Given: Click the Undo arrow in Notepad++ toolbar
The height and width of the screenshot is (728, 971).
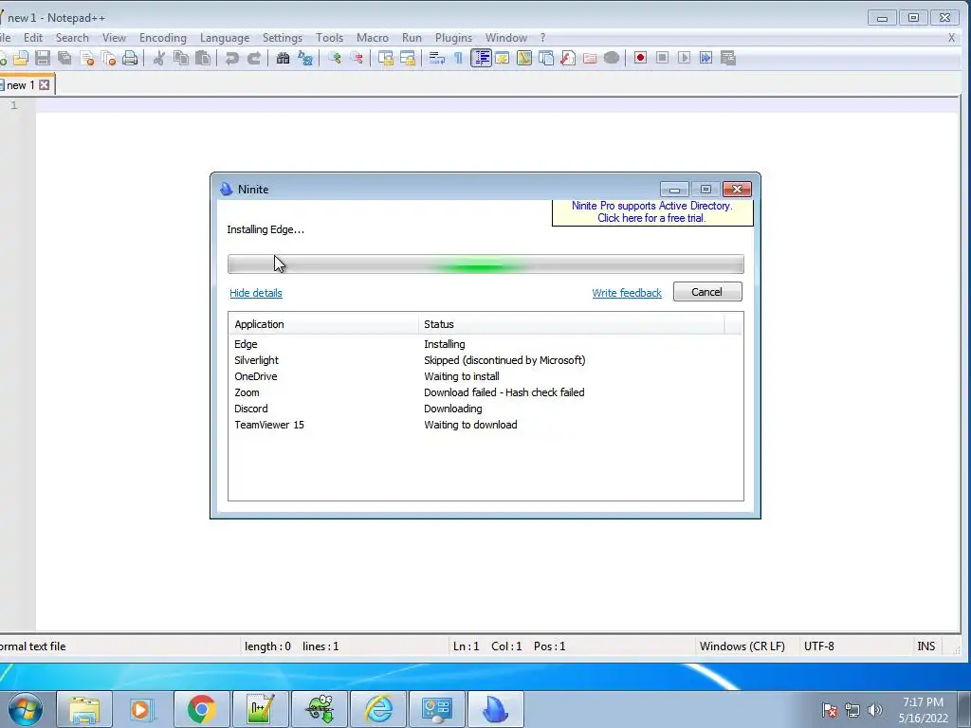Looking at the screenshot, I should pyautogui.click(x=232, y=58).
